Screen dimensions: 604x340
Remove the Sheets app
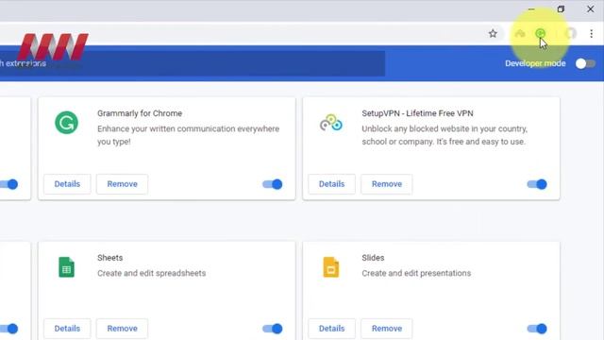point(122,329)
